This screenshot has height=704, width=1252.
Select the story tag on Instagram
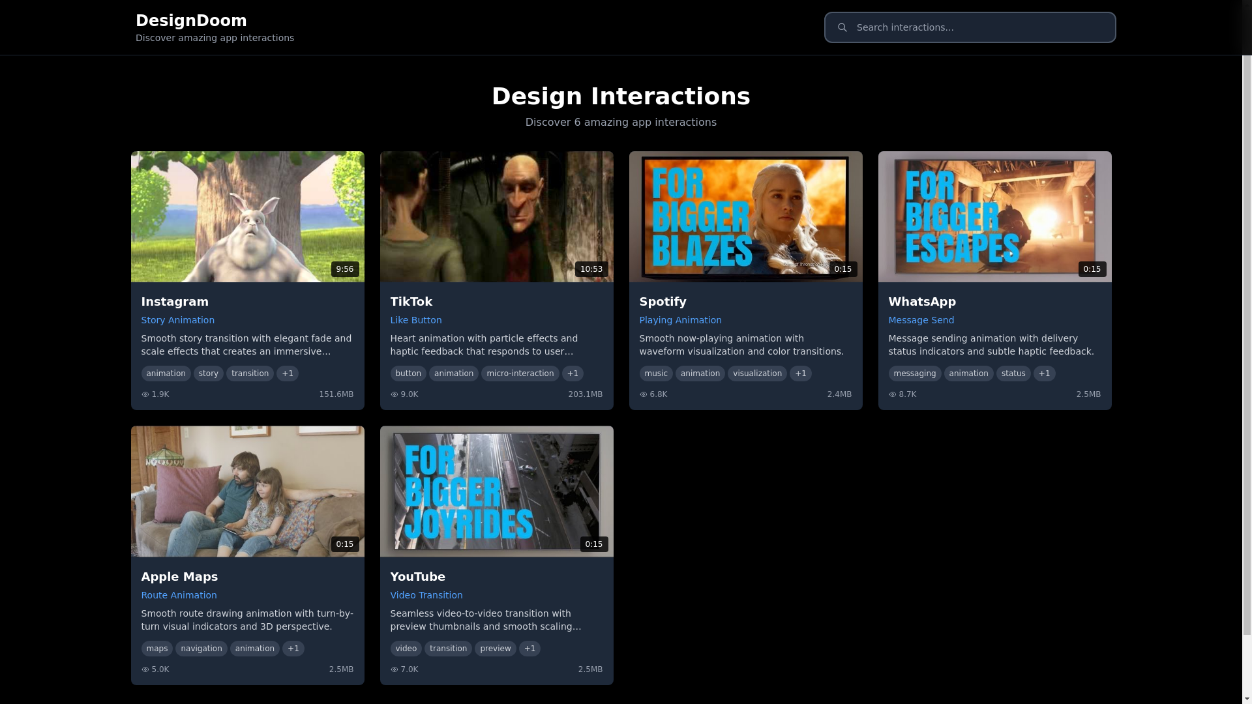[x=209, y=374]
